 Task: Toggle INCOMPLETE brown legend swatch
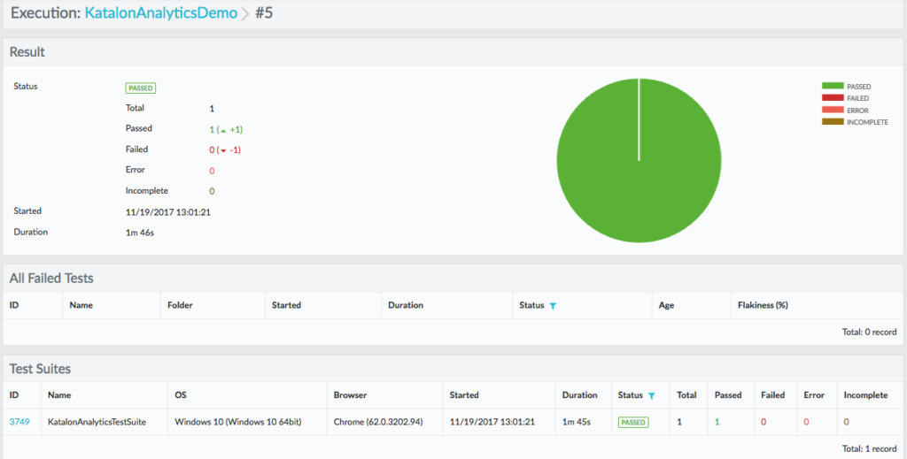[833, 122]
